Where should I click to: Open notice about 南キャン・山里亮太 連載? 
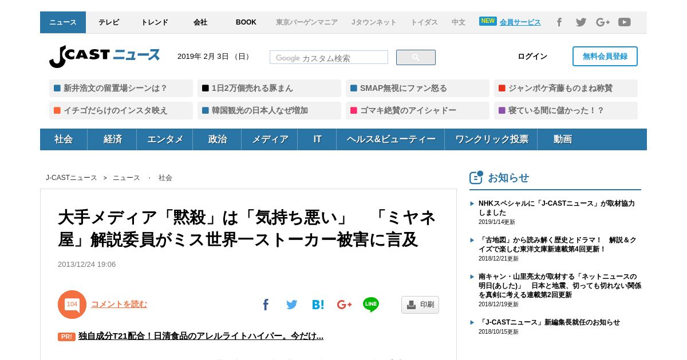pyautogui.click(x=560, y=286)
